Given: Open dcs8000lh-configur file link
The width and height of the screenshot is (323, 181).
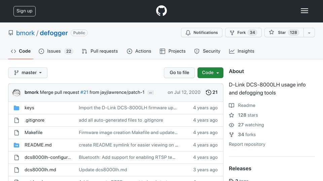Looking at the screenshot, I should [x=47, y=158].
